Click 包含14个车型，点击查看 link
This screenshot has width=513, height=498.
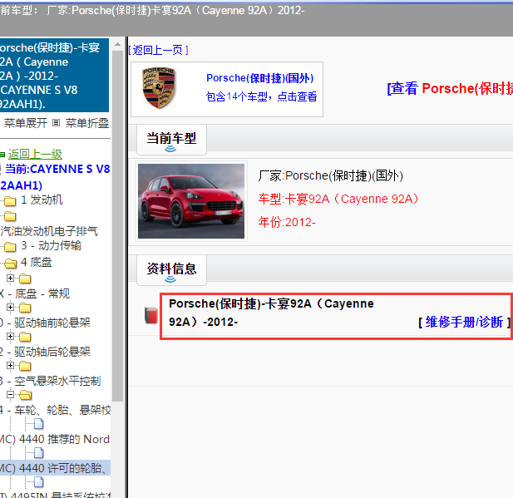(x=261, y=96)
